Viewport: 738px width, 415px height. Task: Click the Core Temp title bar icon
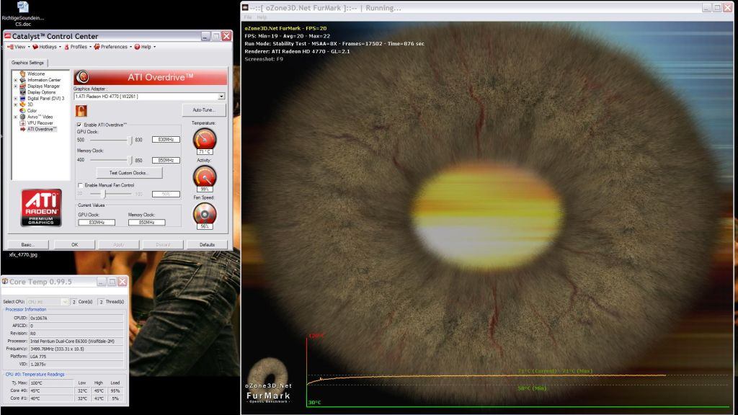tap(5, 282)
